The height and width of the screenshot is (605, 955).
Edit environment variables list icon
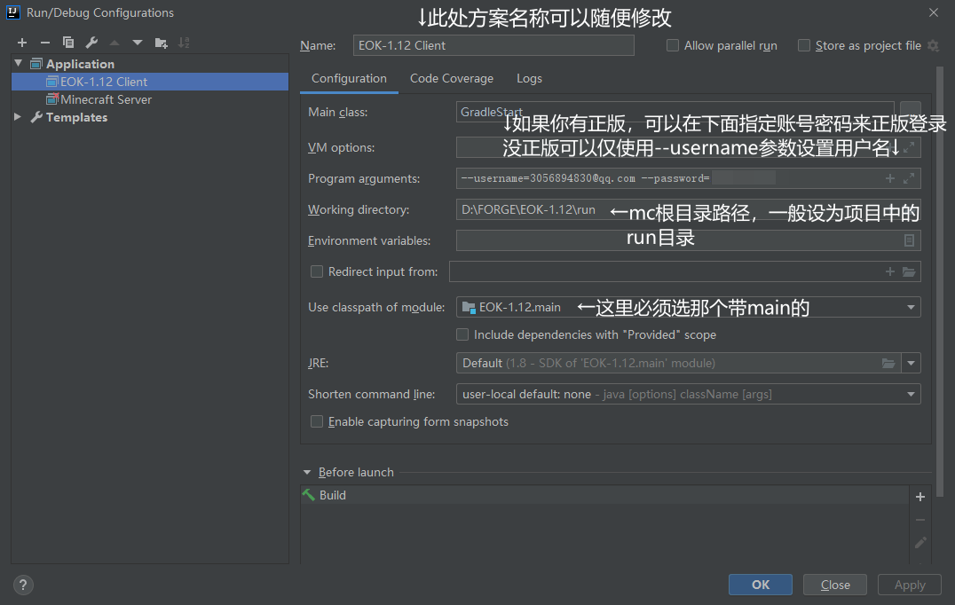point(909,240)
